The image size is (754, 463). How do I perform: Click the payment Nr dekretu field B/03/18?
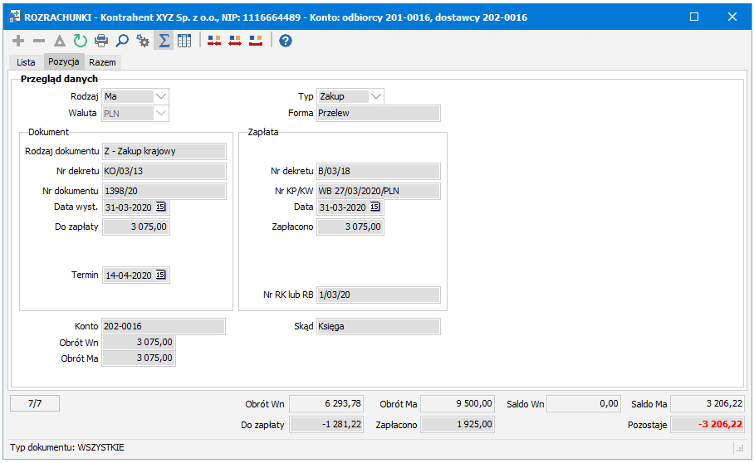(x=379, y=171)
